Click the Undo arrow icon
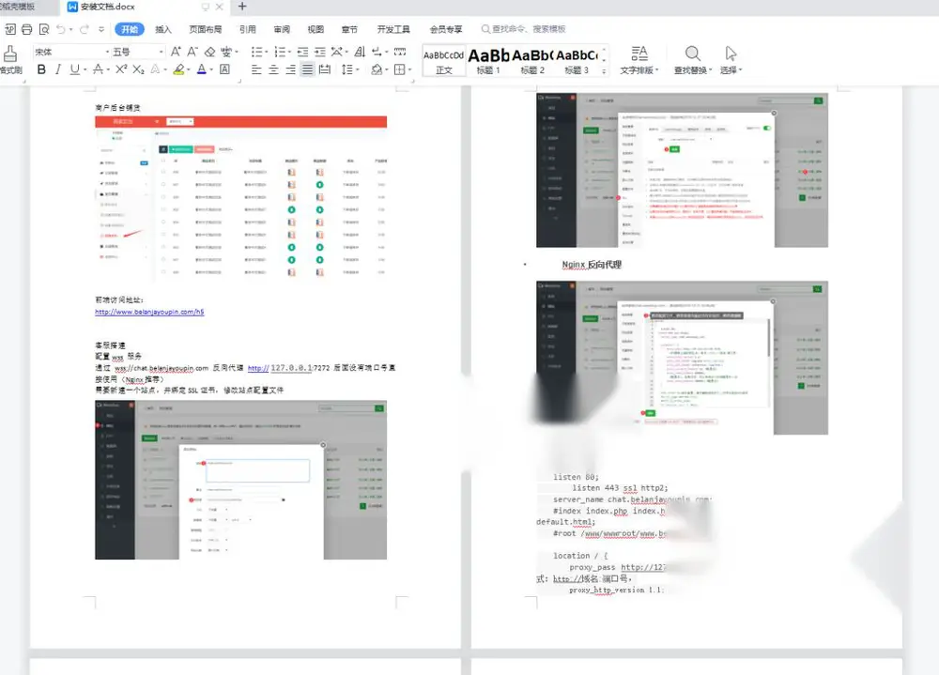This screenshot has height=675, width=939. [x=61, y=29]
